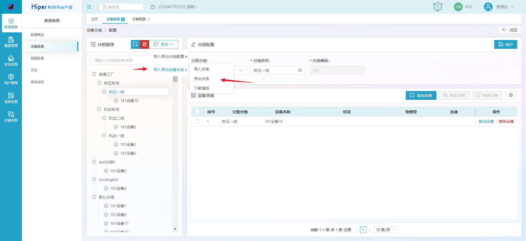Collapse the 机加车间 tree node

(x=99, y=109)
